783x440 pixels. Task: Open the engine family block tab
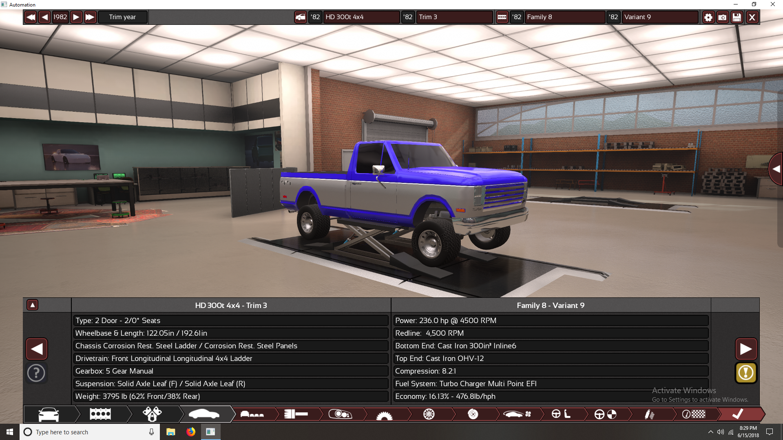point(100,414)
